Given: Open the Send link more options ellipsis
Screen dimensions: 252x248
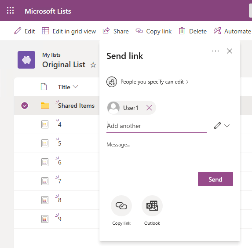Looking at the screenshot, I should tap(215, 51).
